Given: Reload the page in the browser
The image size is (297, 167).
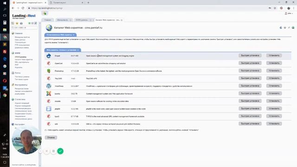Looking at the screenshot, I should (x=23, y=8).
